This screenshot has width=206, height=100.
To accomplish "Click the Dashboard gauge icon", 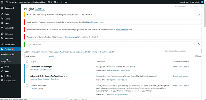I will [x=2, y=8].
